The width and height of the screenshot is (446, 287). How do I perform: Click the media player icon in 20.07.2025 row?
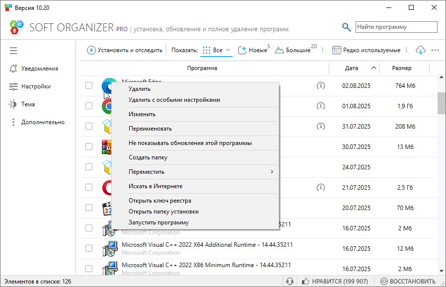107,208
